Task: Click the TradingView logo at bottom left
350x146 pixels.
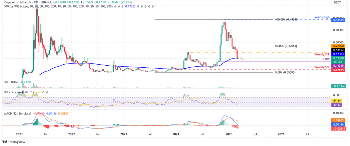Action: pos(14,142)
